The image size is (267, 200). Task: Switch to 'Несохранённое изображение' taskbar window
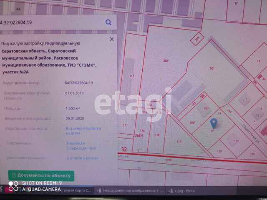click(x=130, y=191)
